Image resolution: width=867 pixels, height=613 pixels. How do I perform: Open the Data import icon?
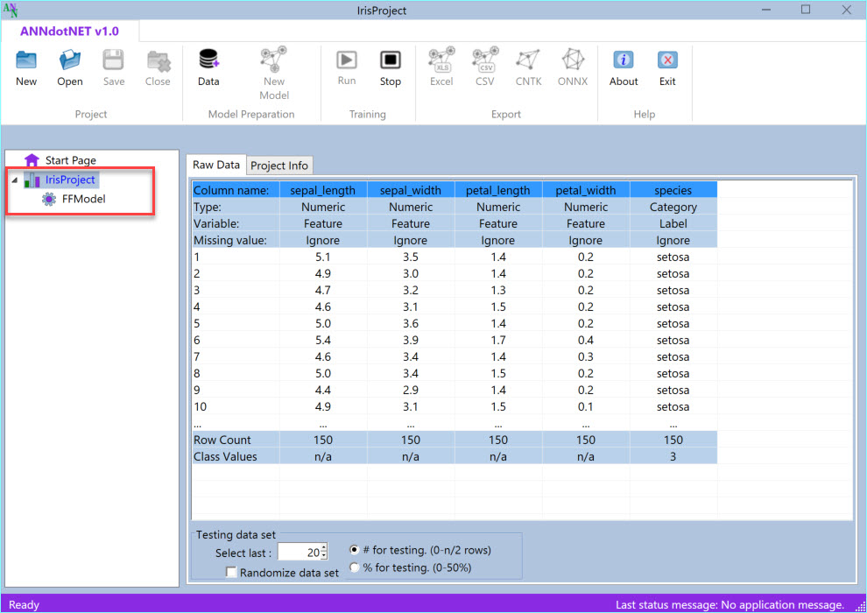click(x=208, y=60)
